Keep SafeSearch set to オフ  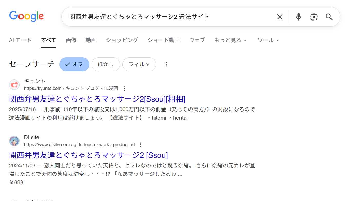click(x=74, y=64)
